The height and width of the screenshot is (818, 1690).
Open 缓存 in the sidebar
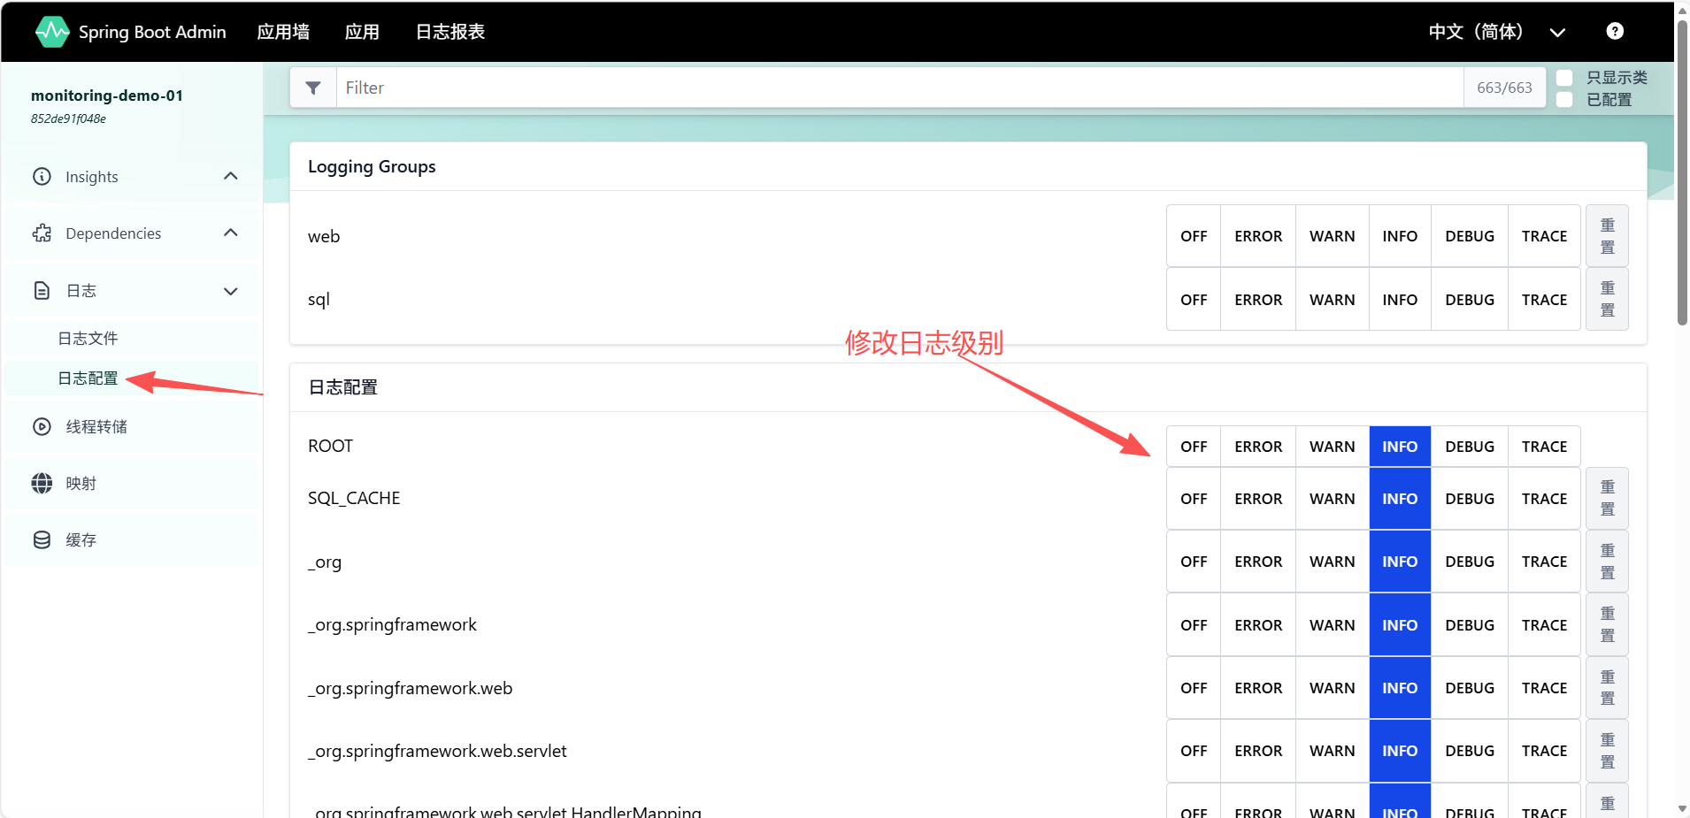coord(132,539)
